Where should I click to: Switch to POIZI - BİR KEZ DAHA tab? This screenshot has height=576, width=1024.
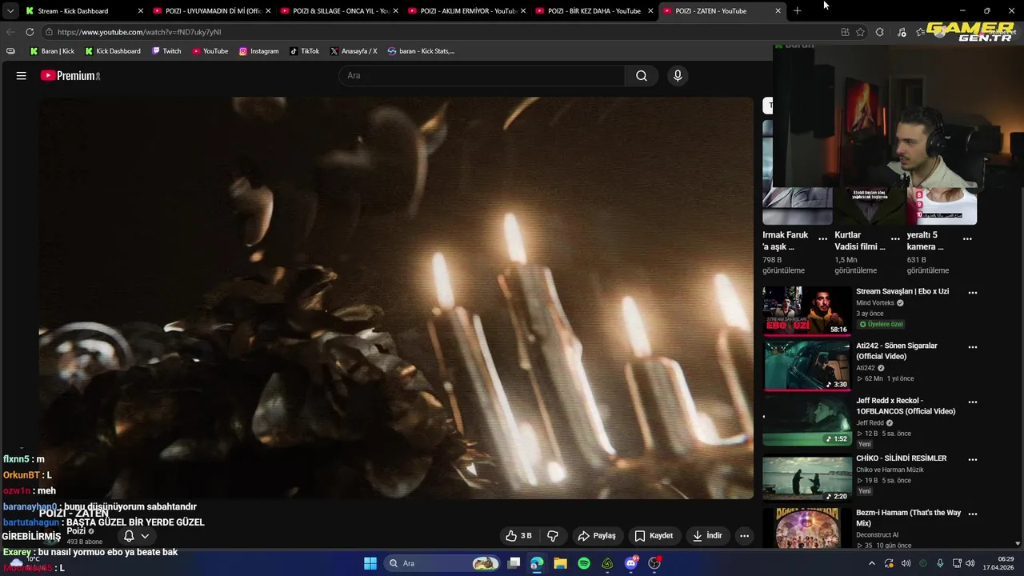tap(594, 11)
